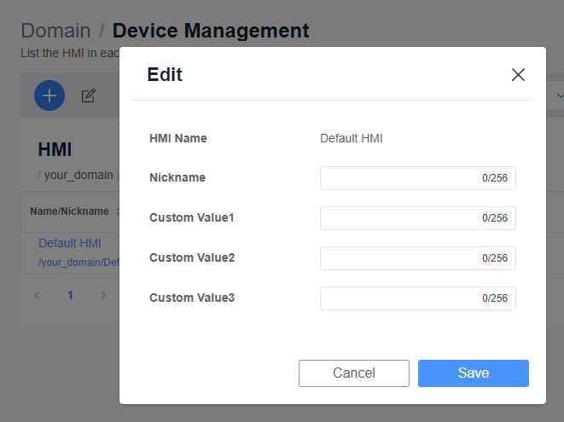Click your_domain breadcrumb under HMI

[78, 175]
